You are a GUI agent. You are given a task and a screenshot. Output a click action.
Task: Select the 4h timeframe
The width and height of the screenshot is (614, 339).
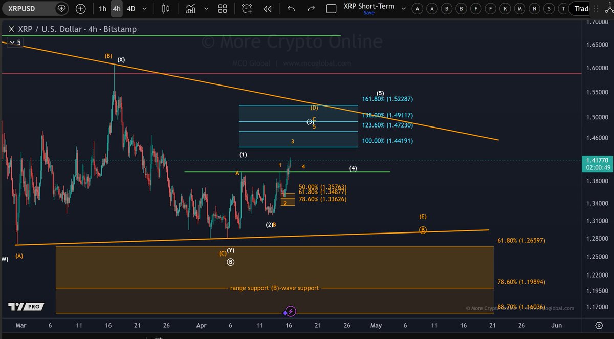pyautogui.click(x=117, y=9)
